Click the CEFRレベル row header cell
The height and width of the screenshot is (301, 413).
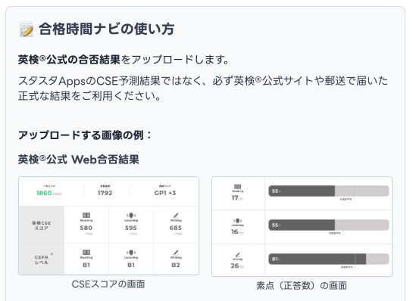pyautogui.click(x=42, y=259)
